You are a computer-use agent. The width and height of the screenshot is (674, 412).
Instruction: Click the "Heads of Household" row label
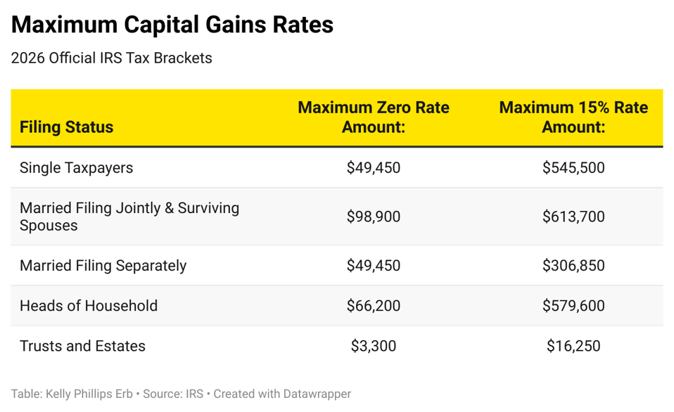pos(89,306)
